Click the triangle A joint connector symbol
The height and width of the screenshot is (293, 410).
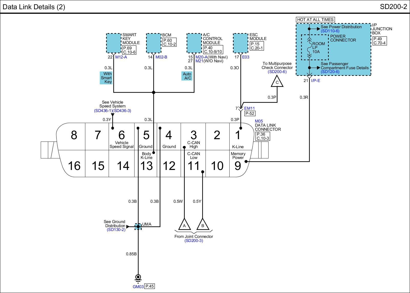point(184,225)
